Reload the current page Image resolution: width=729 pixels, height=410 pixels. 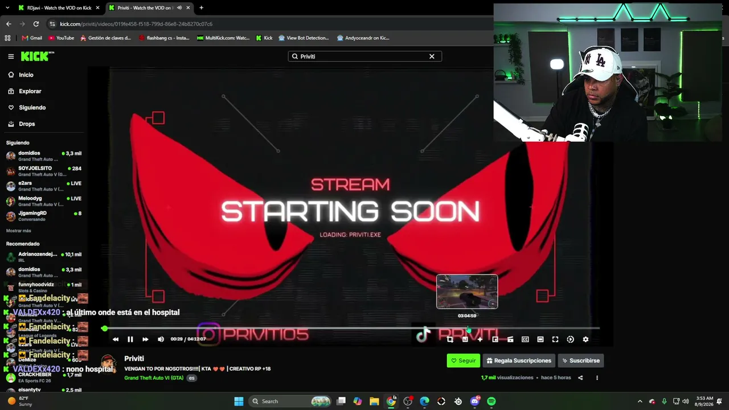(36, 24)
